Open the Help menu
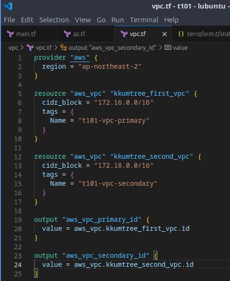 (171, 20)
